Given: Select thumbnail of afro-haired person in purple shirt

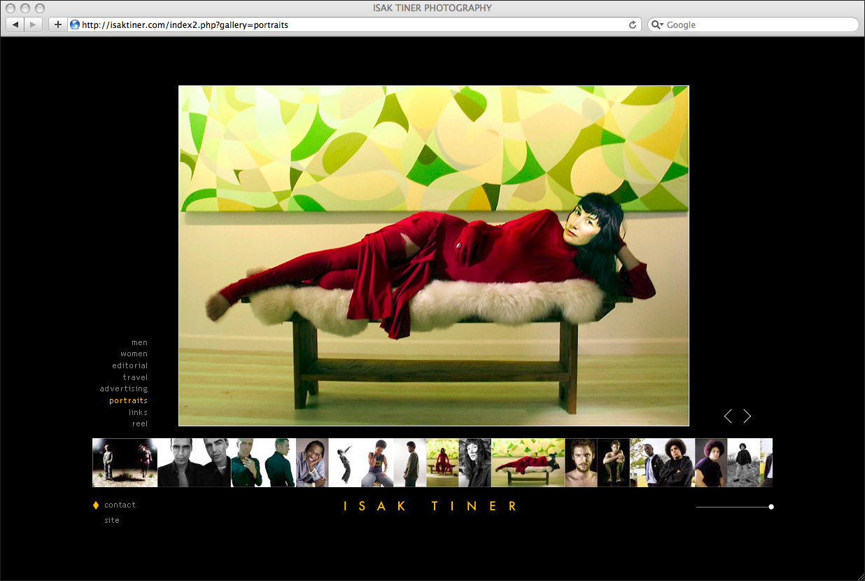Looking at the screenshot, I should pyautogui.click(x=711, y=463).
